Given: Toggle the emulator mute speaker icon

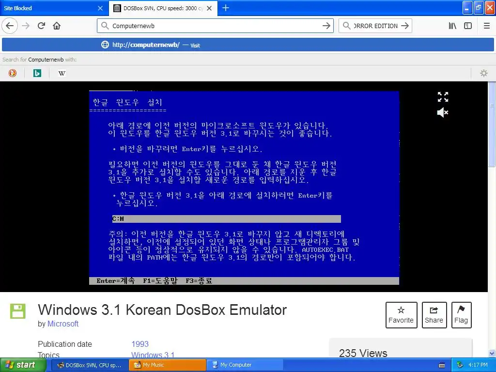Looking at the screenshot, I should point(443,112).
